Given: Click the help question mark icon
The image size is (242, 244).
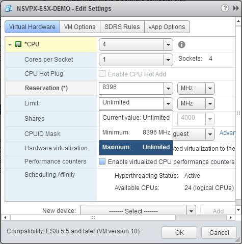Looking at the screenshot, I should [x=225, y=8].
